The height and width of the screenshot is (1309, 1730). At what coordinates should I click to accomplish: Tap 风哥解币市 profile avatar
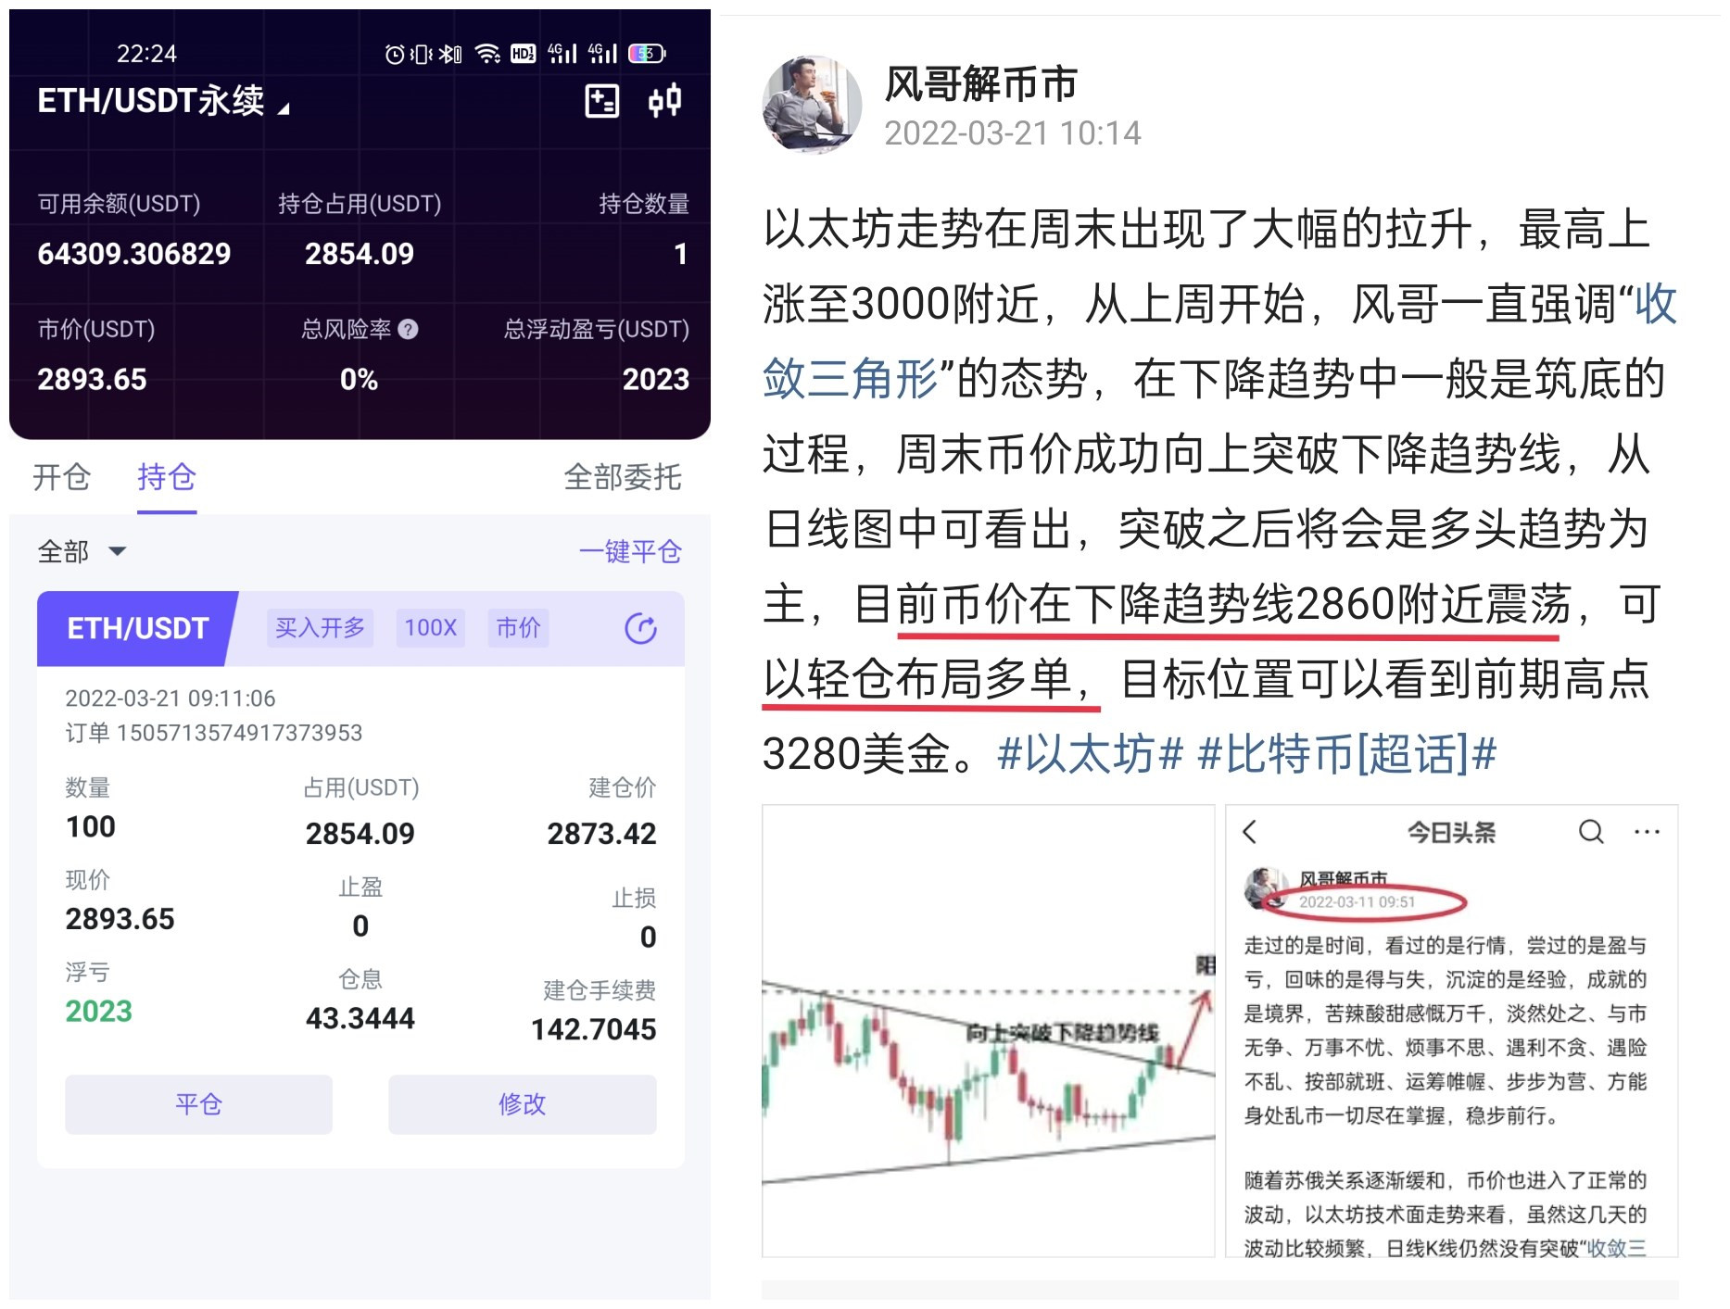tap(811, 104)
